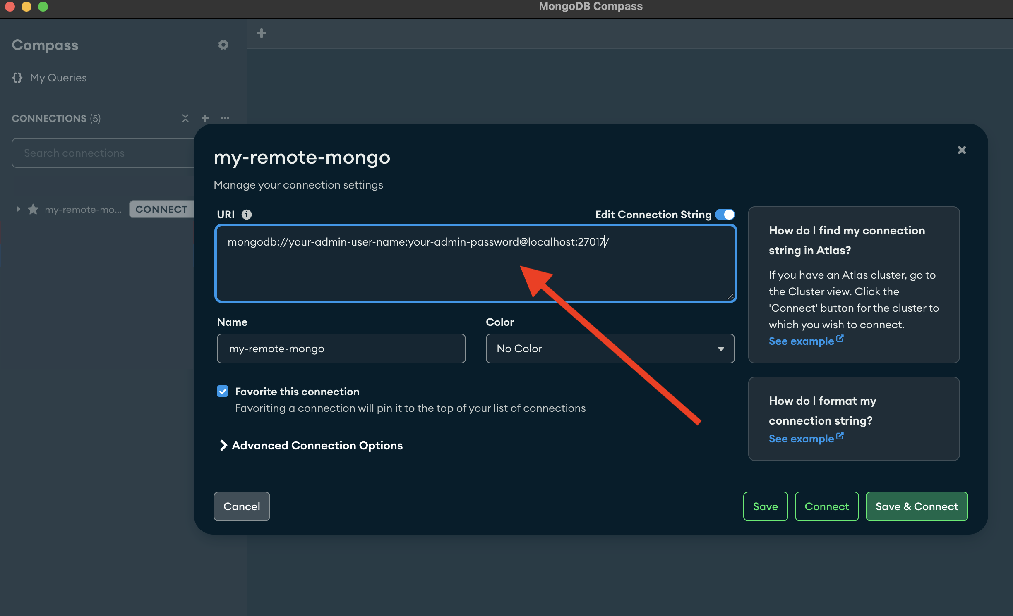Click favorite star icon for my-remote-mongo
The height and width of the screenshot is (616, 1013).
33,209
